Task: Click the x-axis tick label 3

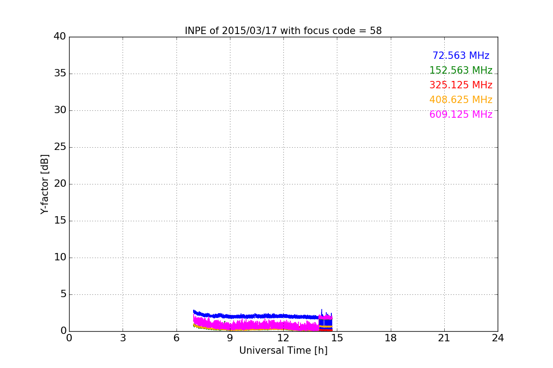Action: [123, 338]
